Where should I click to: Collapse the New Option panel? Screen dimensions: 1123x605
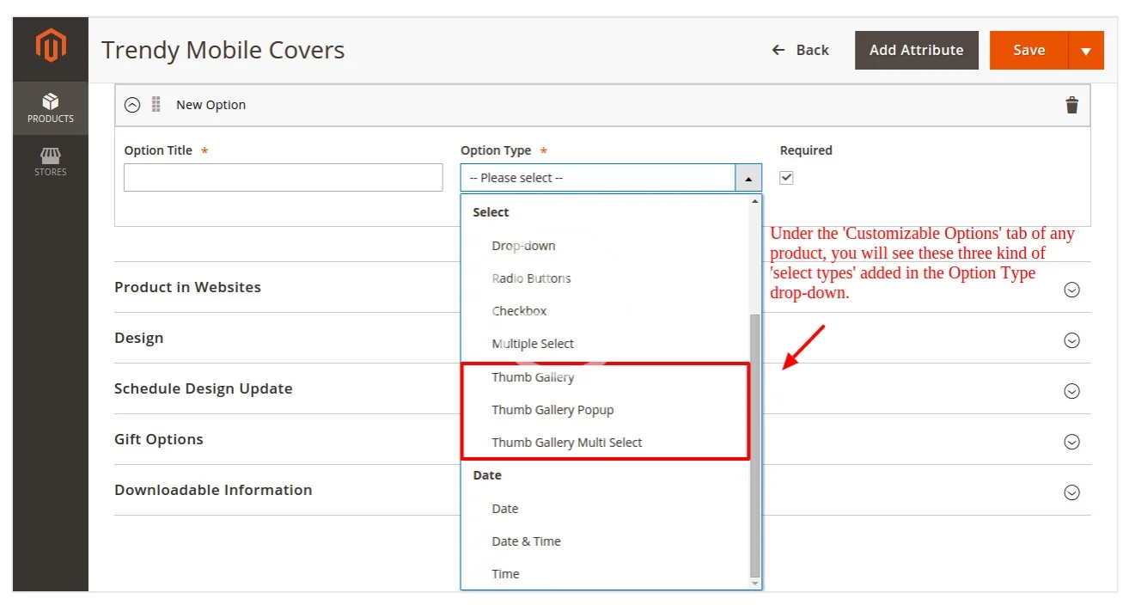click(131, 105)
